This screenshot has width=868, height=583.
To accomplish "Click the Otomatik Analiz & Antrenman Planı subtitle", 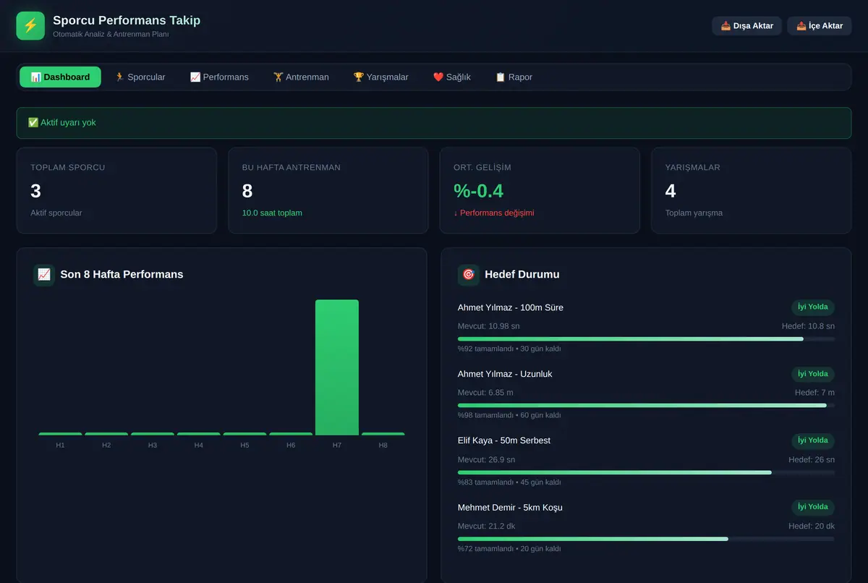I will [x=111, y=34].
